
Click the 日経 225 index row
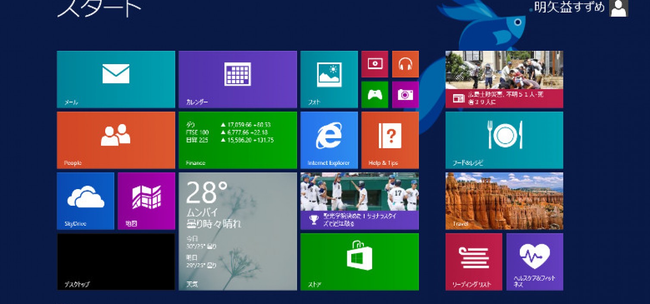[x=230, y=140]
